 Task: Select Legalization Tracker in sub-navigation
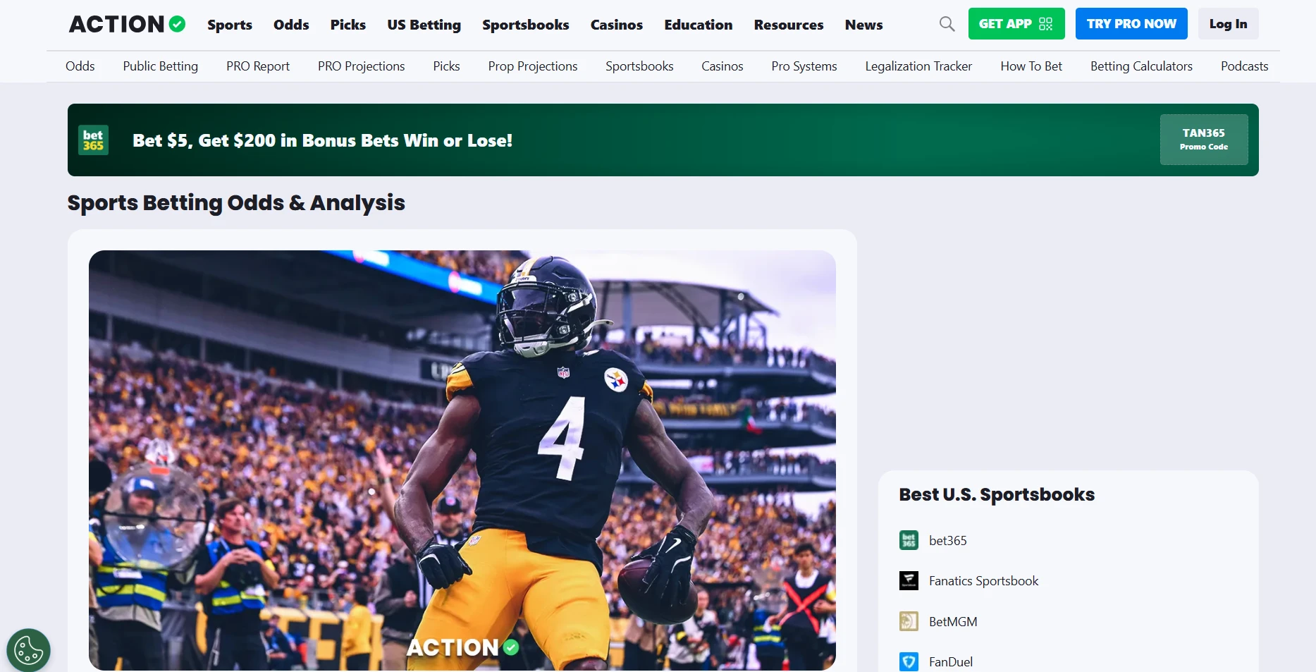click(x=918, y=66)
